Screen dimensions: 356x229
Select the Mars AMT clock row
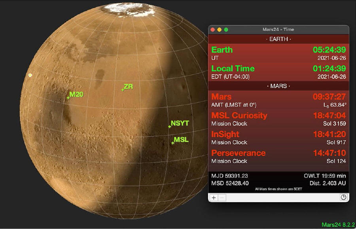[278, 100]
